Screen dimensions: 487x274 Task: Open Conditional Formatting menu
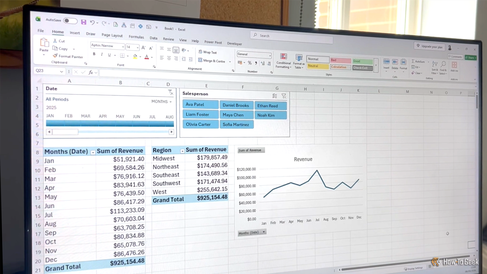coord(283,61)
